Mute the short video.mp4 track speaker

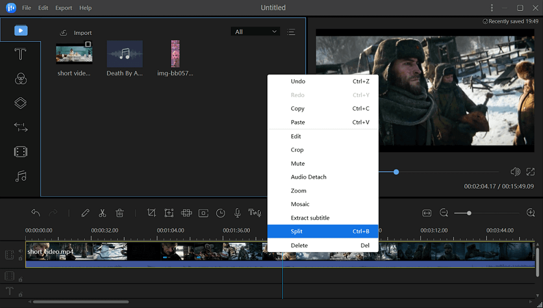point(21,251)
